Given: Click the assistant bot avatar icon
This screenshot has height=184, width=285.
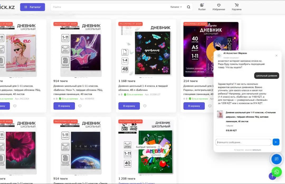Looking at the screenshot, I should click(x=219, y=55).
